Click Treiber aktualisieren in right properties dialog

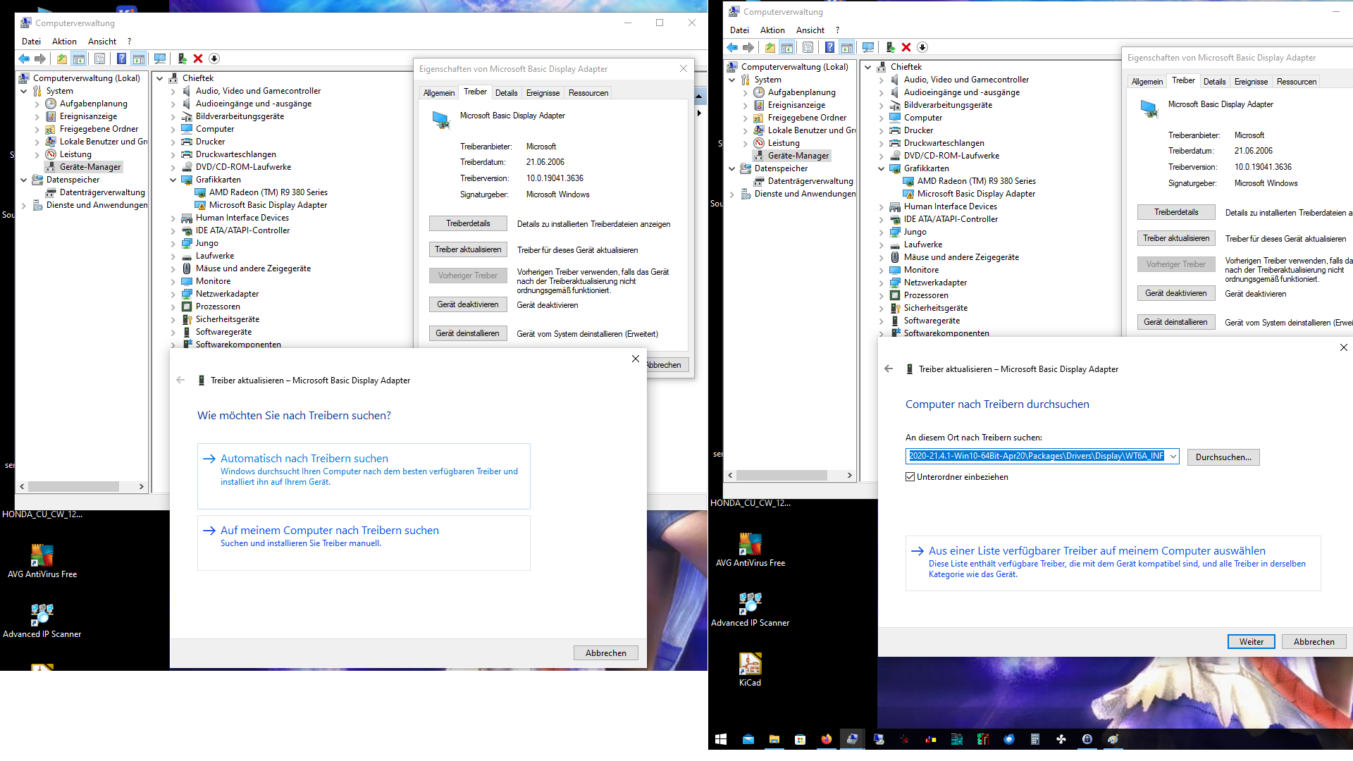click(1176, 238)
